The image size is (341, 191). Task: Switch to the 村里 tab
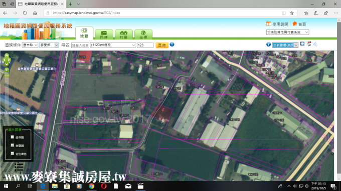[x=123, y=34]
